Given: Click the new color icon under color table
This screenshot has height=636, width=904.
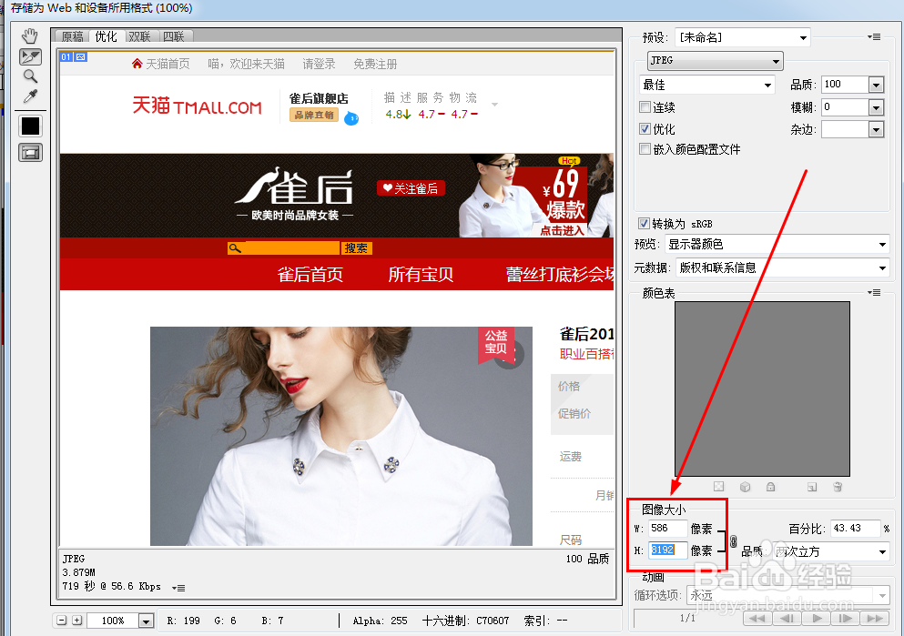Looking at the screenshot, I should click(812, 487).
